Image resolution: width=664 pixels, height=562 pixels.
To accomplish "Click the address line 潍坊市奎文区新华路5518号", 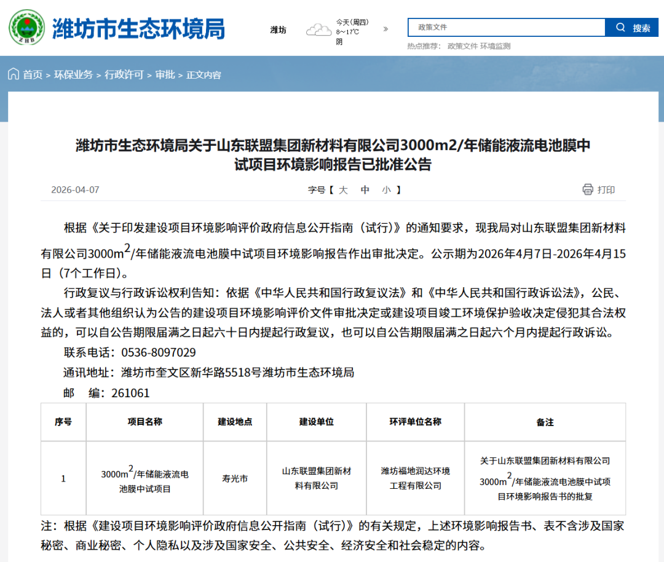I will (x=191, y=373).
